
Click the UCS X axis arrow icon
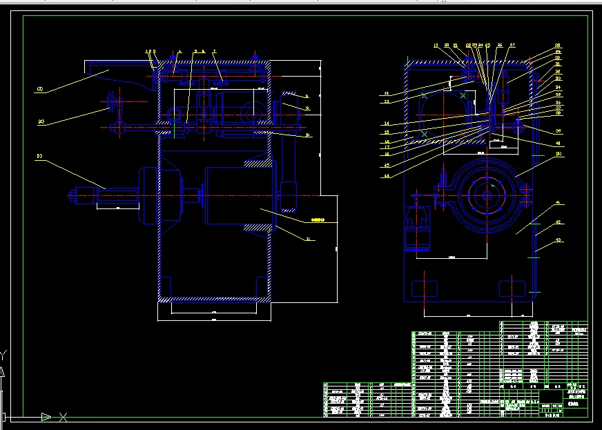pyautogui.click(x=46, y=417)
